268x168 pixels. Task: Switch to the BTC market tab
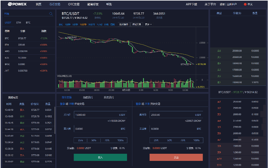[28, 23]
